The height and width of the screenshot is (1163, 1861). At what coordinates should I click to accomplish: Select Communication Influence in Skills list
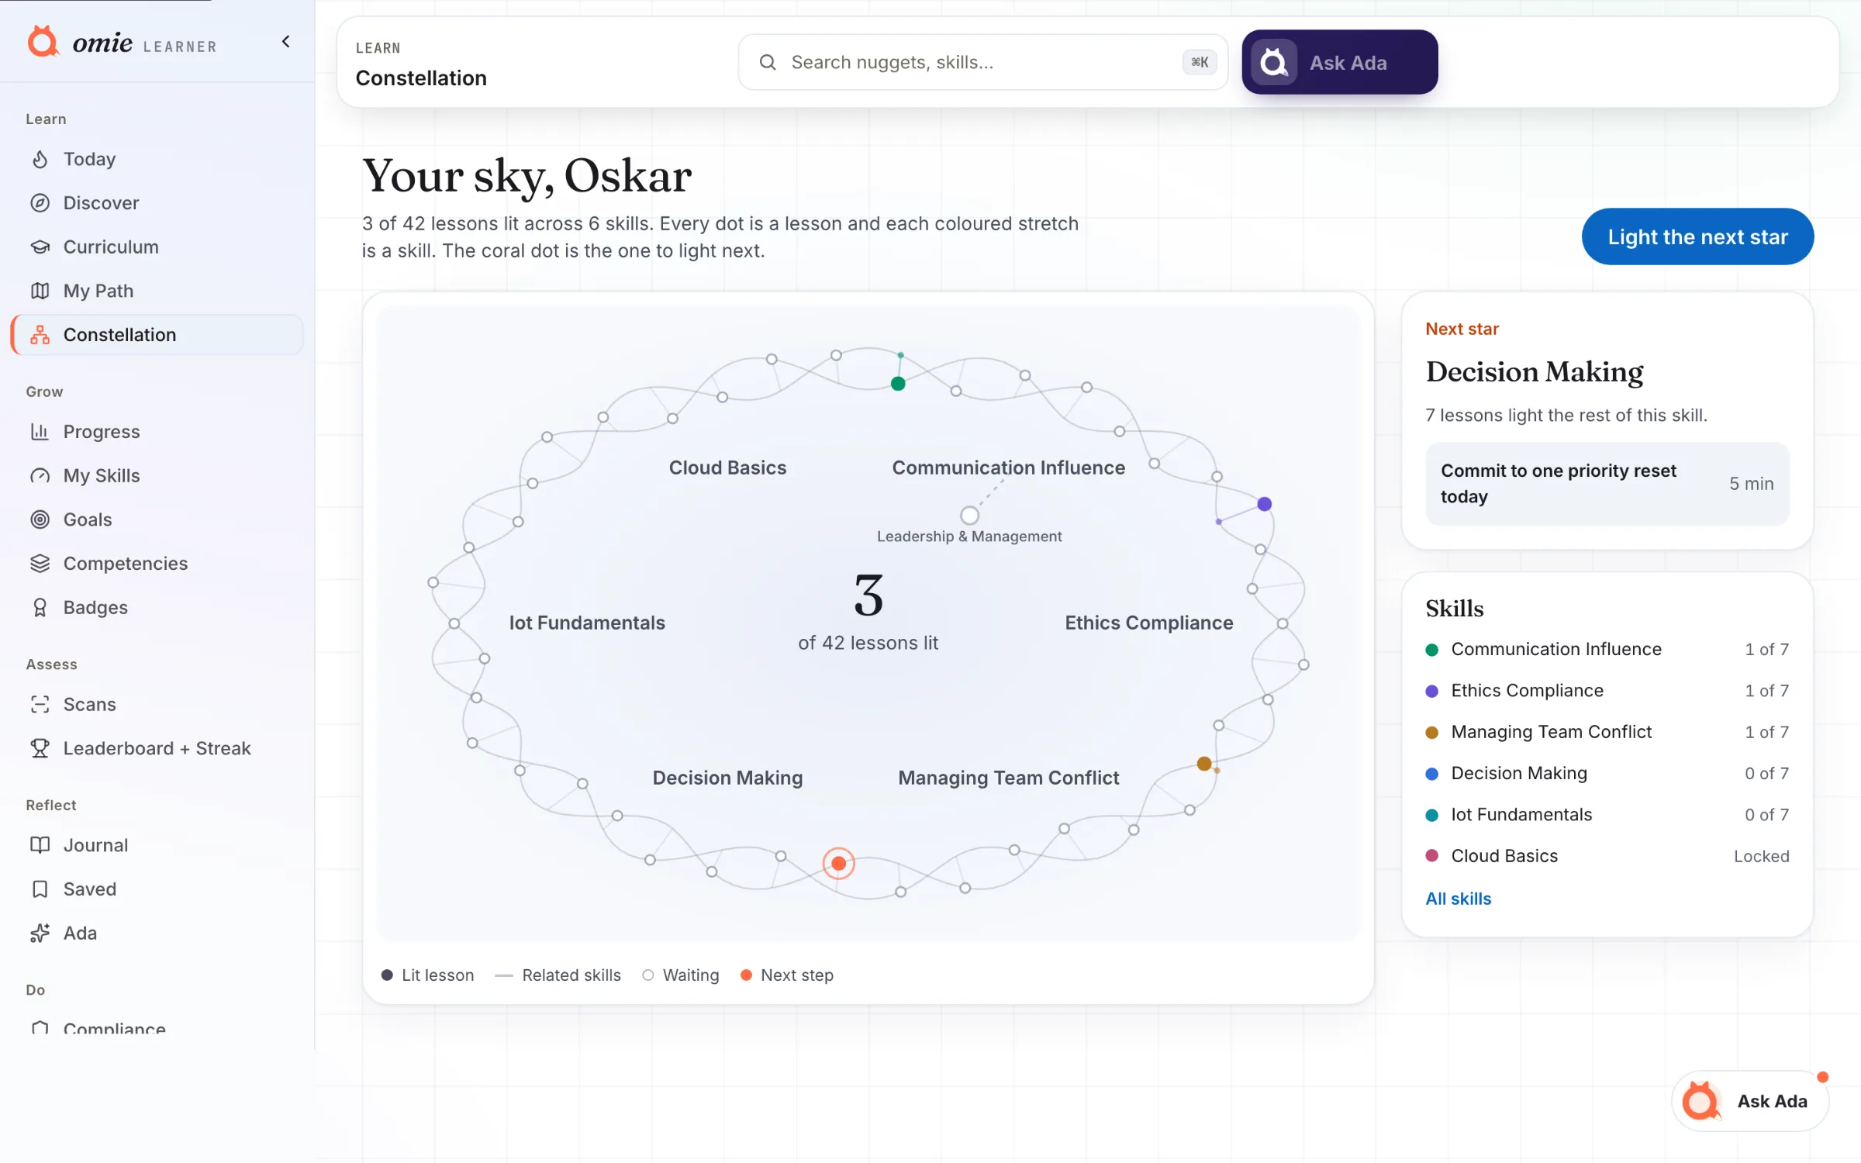pos(1607,650)
